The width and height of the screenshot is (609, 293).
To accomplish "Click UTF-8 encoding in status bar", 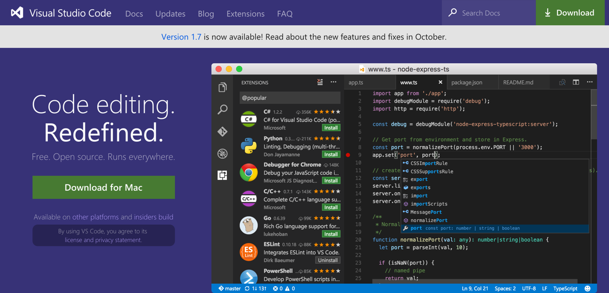I will tap(529, 288).
